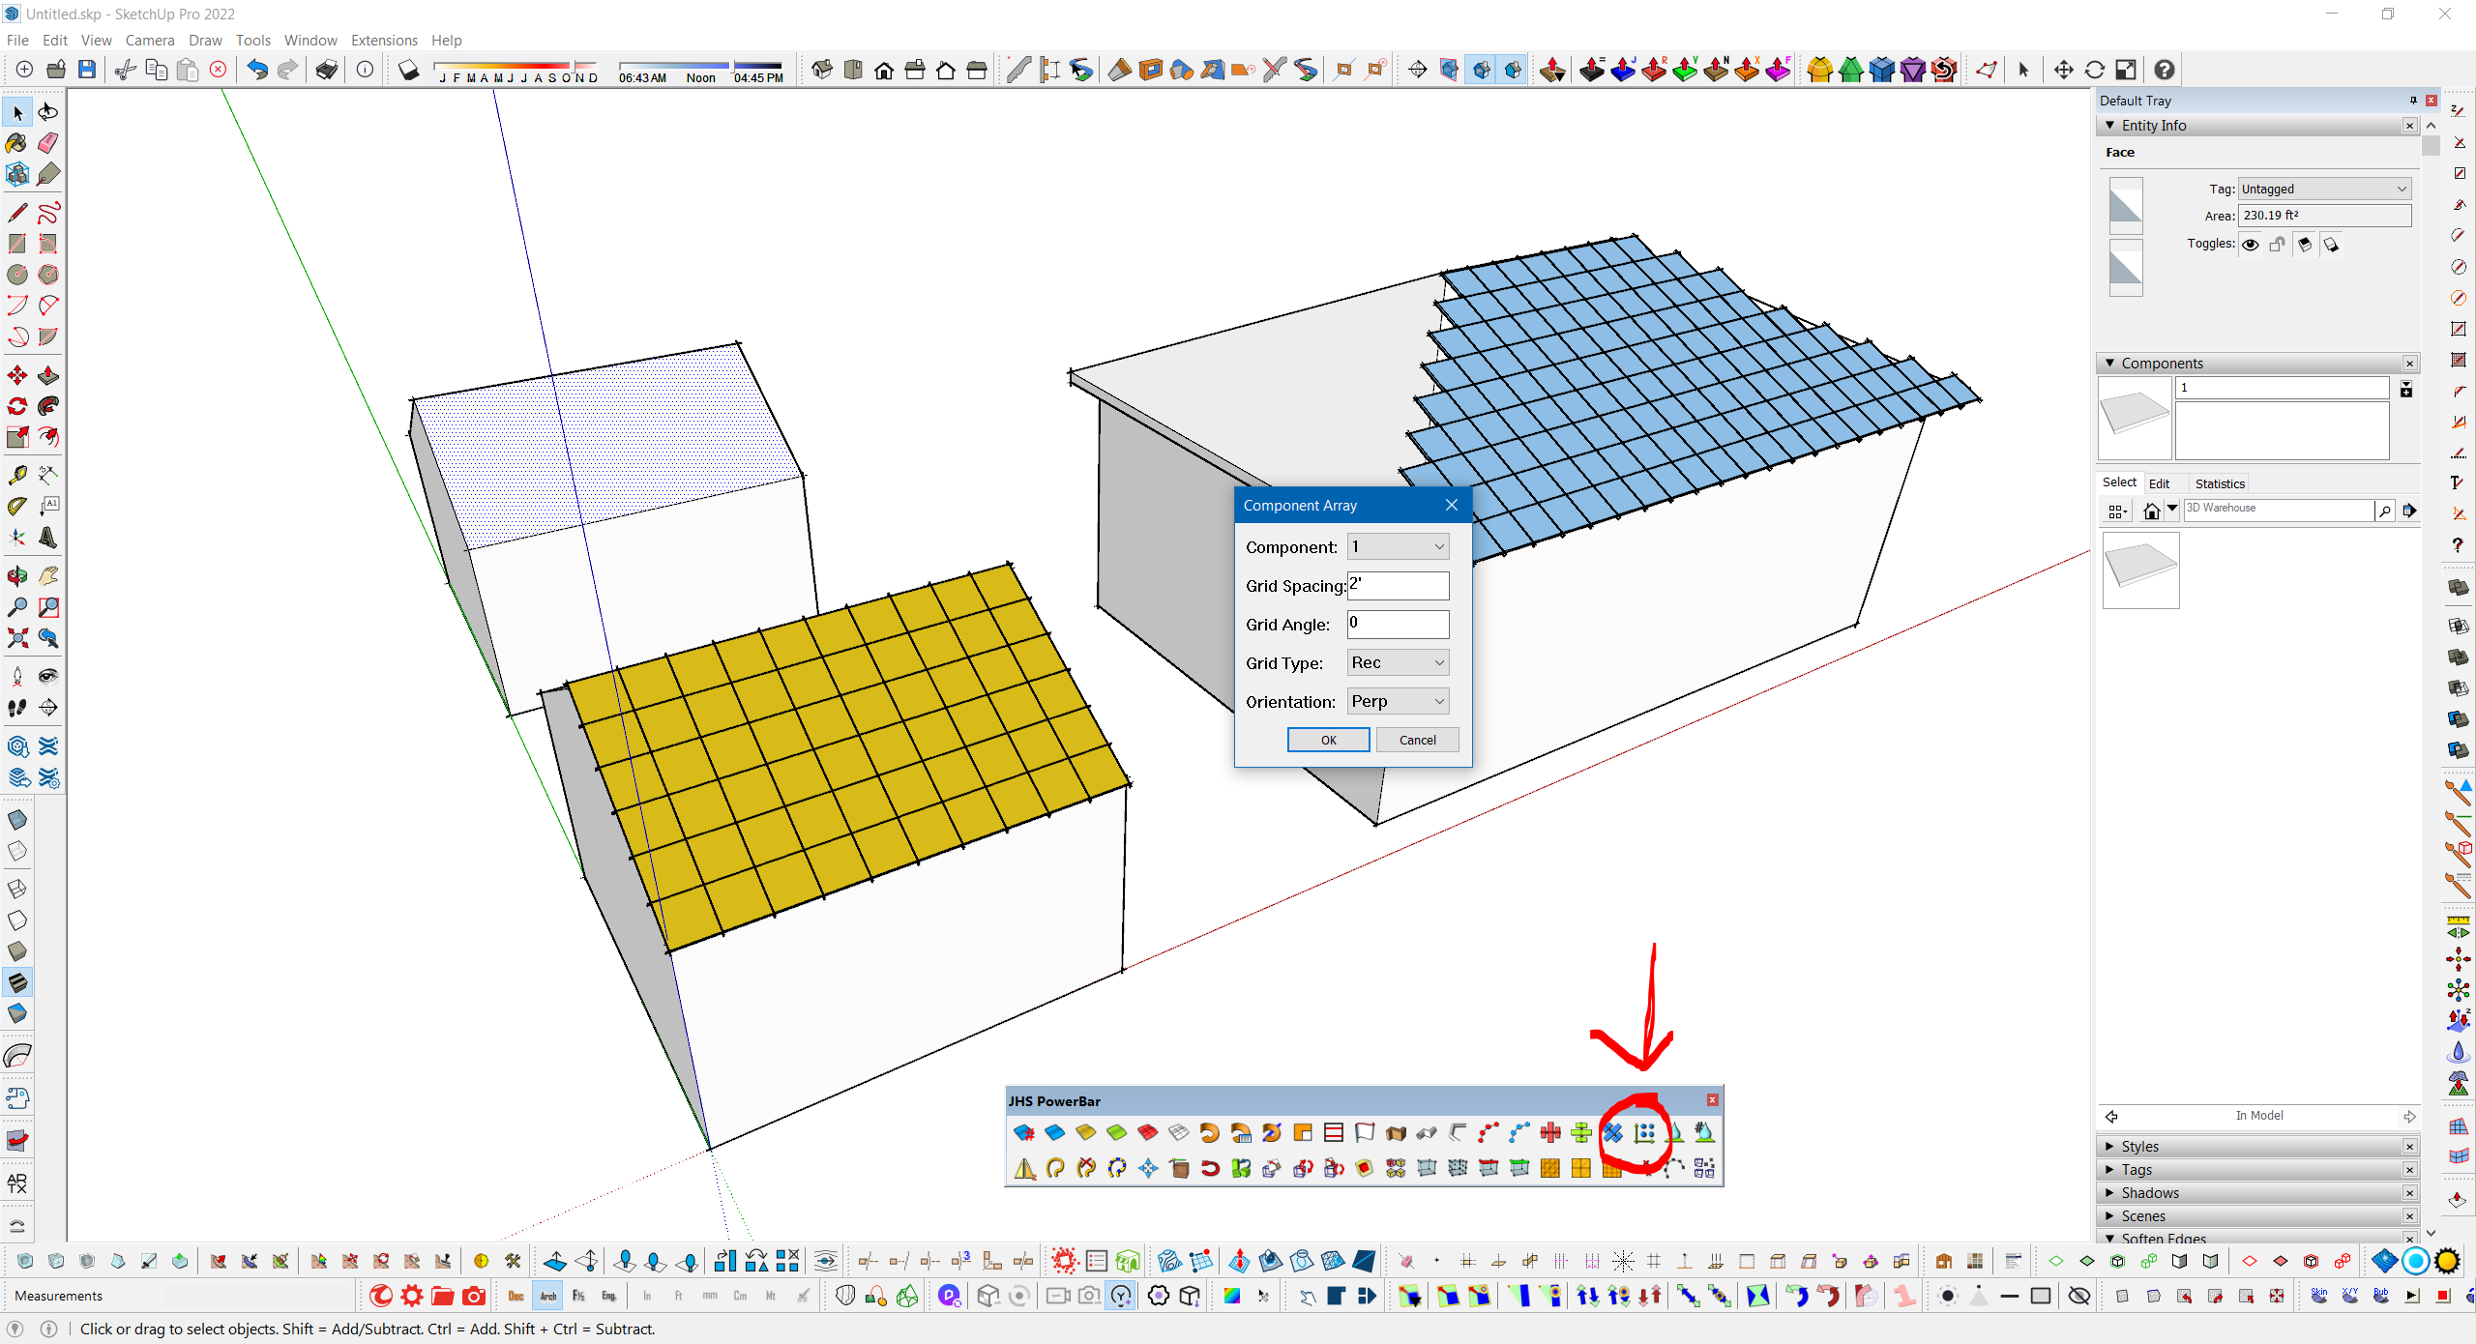Click OK in Component Array dialog
2476x1344 pixels.
tap(1328, 740)
